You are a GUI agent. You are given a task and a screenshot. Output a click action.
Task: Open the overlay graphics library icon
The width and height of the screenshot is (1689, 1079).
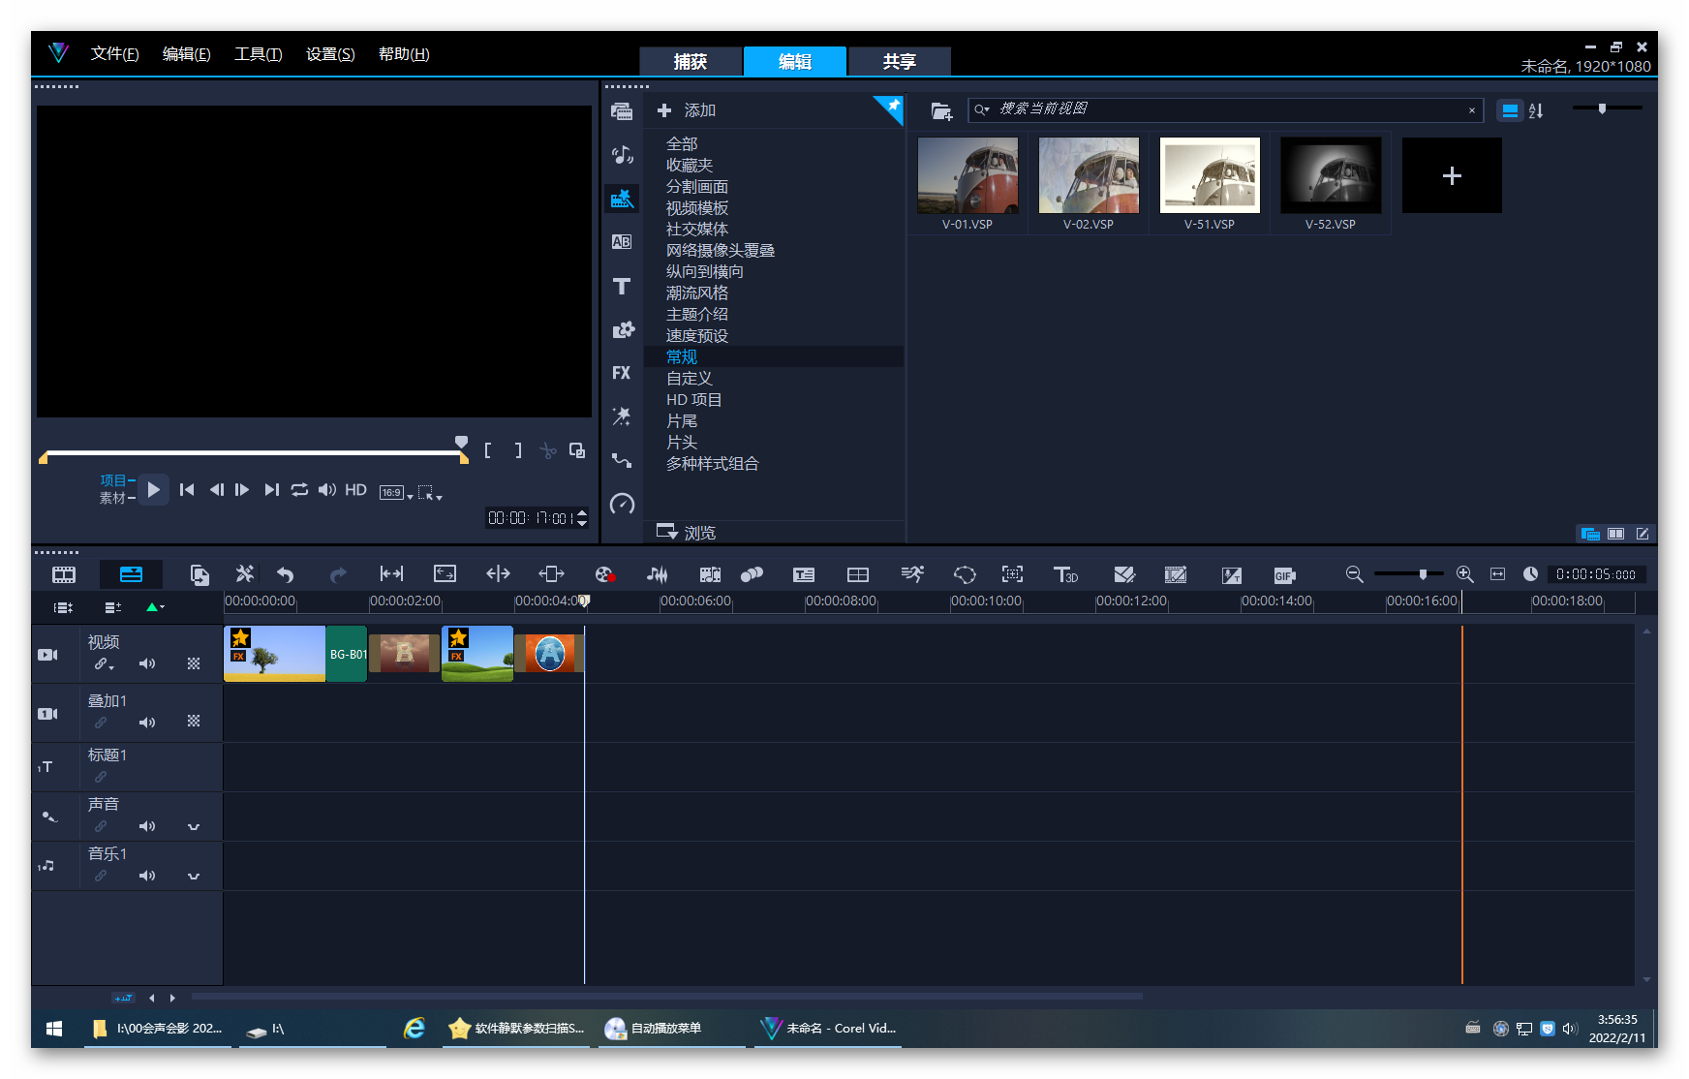coord(622,330)
